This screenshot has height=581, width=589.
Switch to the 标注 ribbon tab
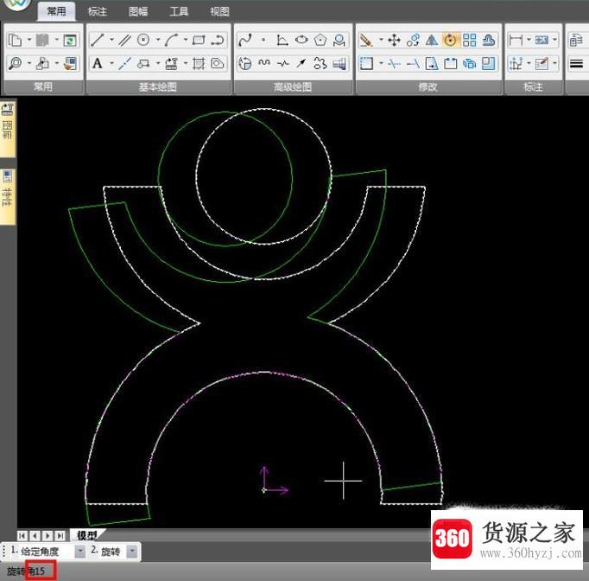pyautogui.click(x=98, y=11)
